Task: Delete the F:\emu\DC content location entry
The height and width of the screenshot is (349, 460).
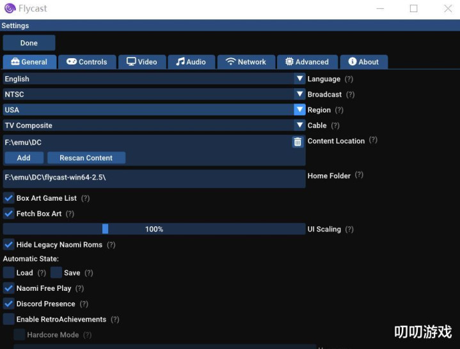Action: [x=297, y=143]
